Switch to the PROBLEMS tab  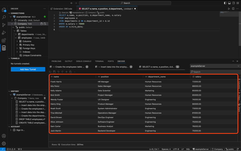56,61
